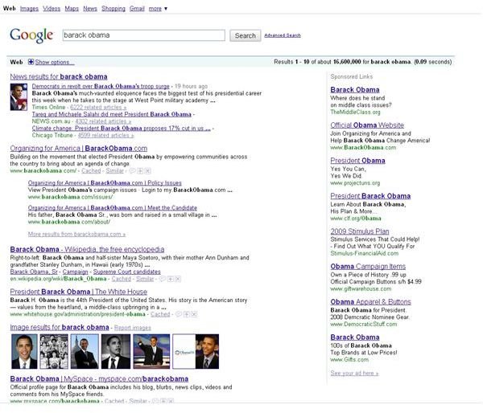483x413 pixels.
Task: Remove the whitehouse.gov result with X icon
Action: pos(194,314)
